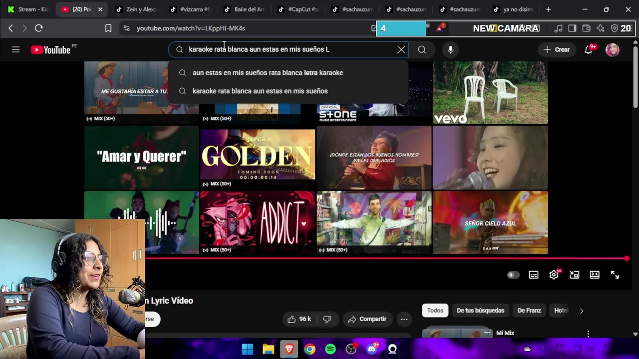Open more actions ellipsis under video

pyautogui.click(x=404, y=319)
